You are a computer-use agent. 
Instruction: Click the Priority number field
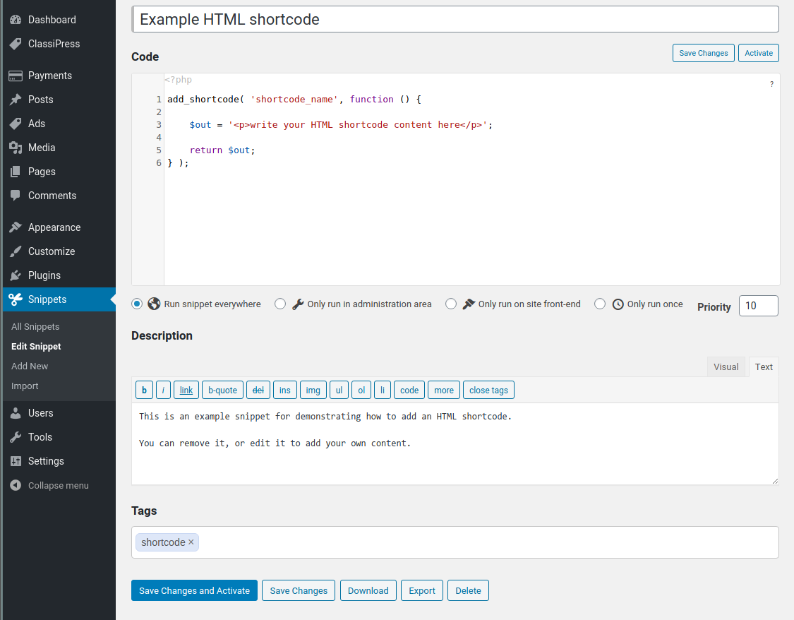click(758, 306)
